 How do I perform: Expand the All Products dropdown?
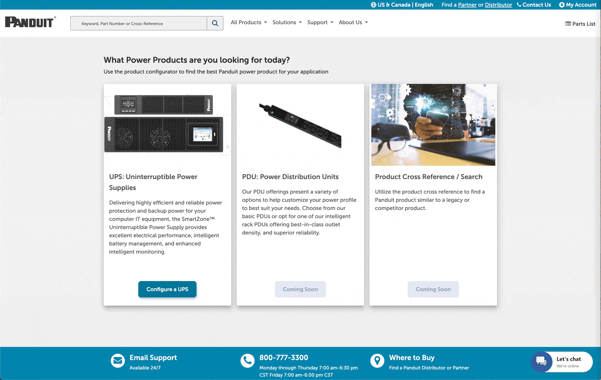(x=249, y=23)
